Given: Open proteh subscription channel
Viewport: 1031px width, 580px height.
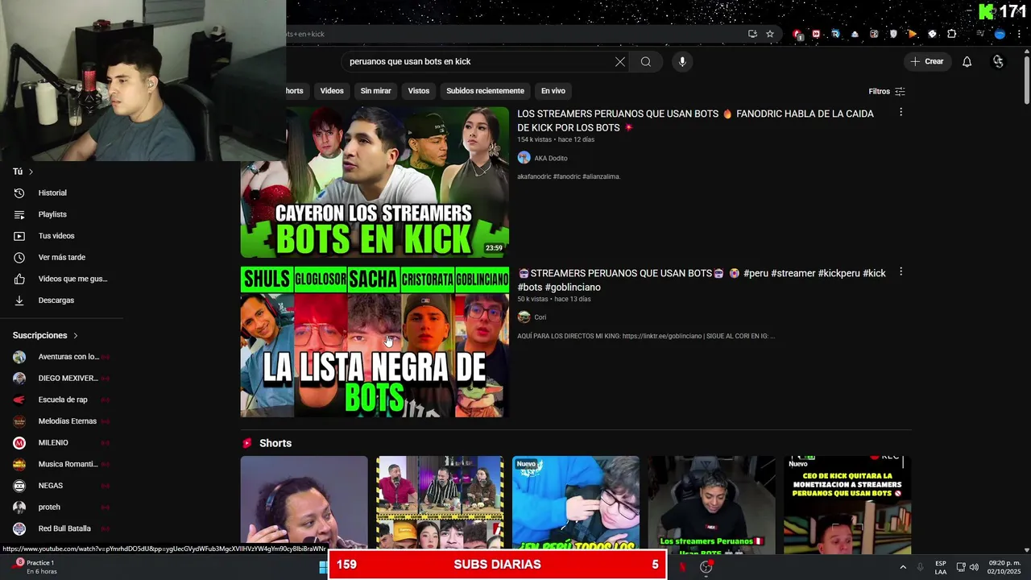Looking at the screenshot, I should [61, 507].
